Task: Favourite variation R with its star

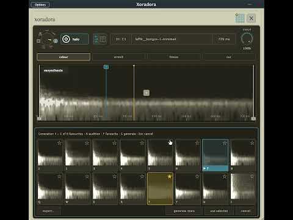Action: [142, 177]
